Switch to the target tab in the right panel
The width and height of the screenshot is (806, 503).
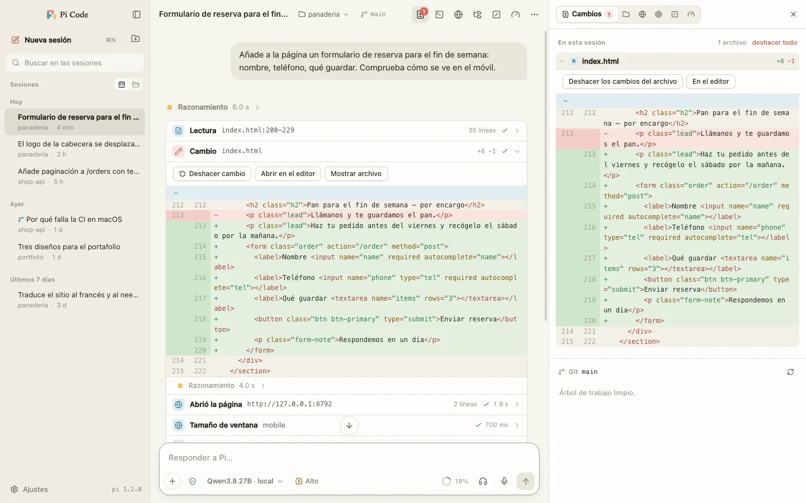658,15
